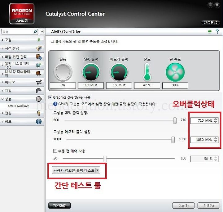Click the 활동 activity dial
The width and height of the screenshot is (223, 212).
[x=63, y=72]
